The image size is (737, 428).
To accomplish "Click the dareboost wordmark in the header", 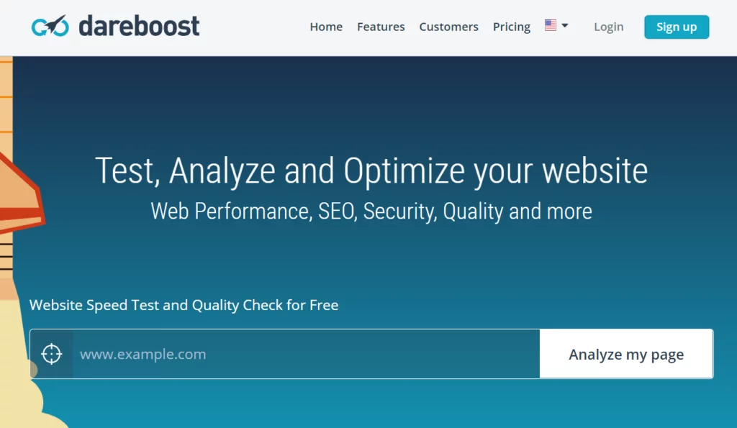I will coord(139,26).
